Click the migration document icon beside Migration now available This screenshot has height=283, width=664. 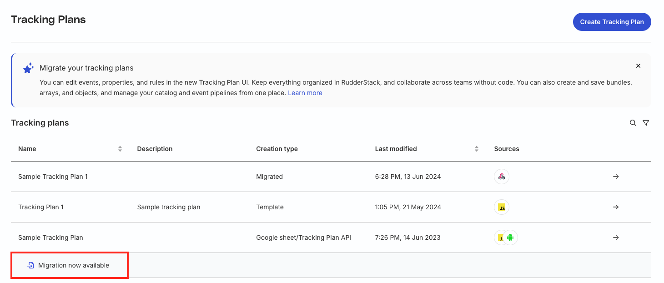click(31, 265)
